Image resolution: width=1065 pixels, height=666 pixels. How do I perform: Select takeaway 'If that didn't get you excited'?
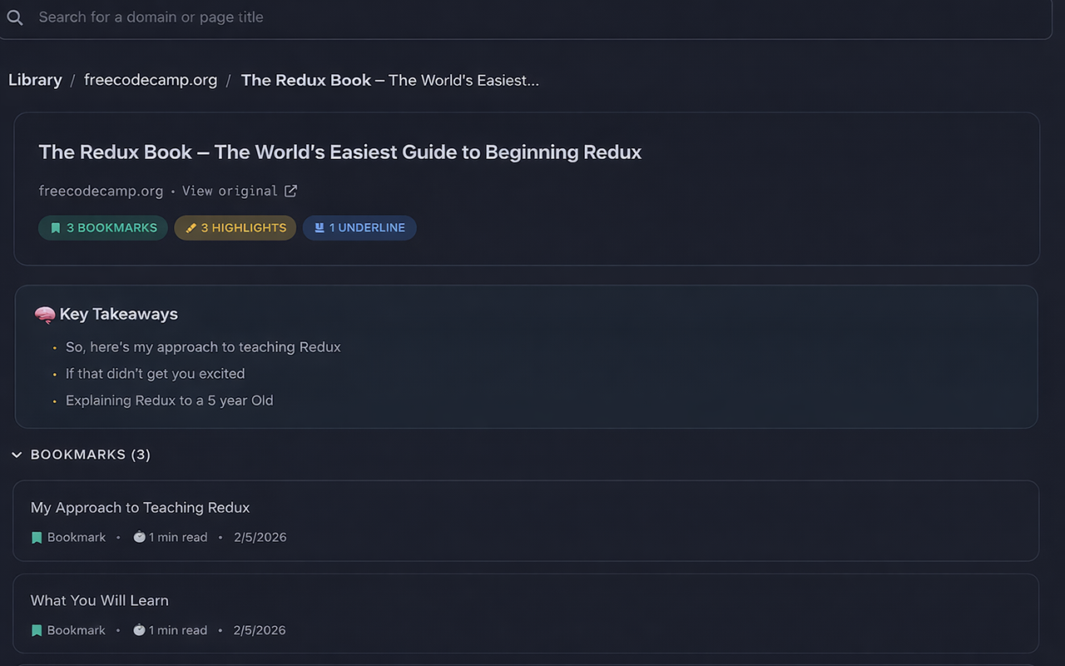point(156,374)
